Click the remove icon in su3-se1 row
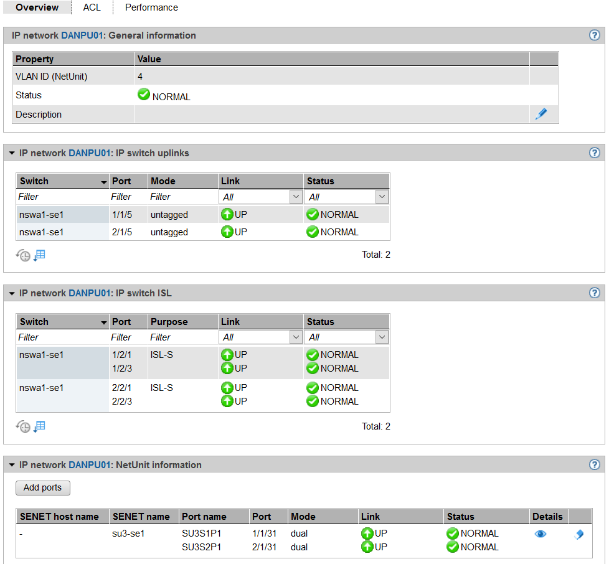The width and height of the screenshot is (609, 564). (x=578, y=534)
